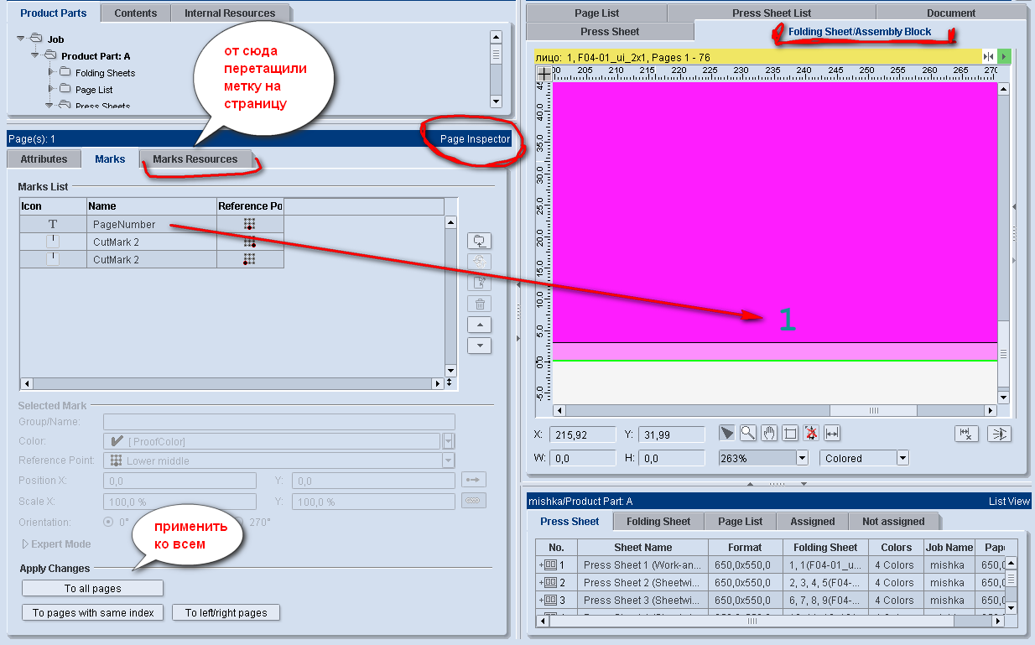
Task: Open the Colored view mode dropdown
Action: tap(902, 458)
